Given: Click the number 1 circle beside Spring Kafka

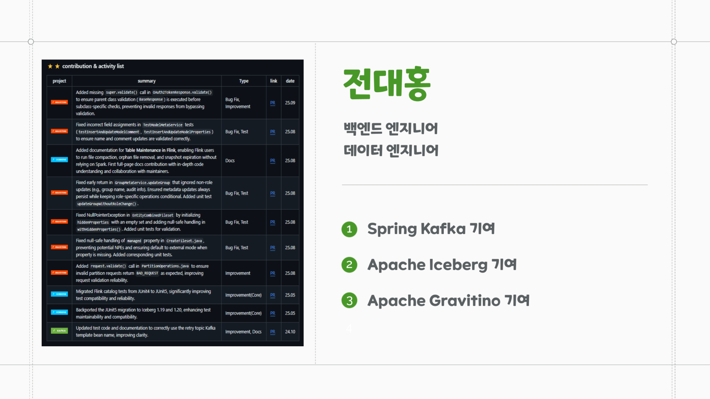Looking at the screenshot, I should (349, 229).
